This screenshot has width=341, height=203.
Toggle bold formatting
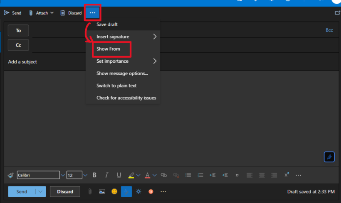(94, 175)
